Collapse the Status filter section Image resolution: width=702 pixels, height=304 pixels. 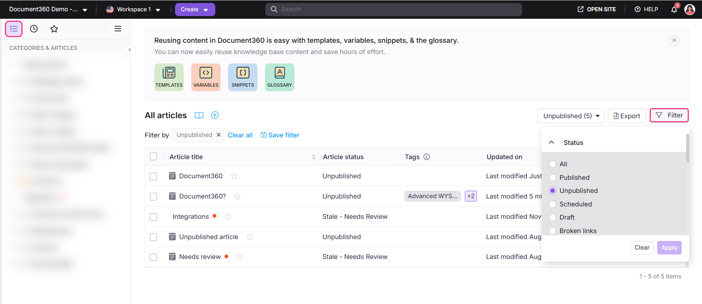point(551,143)
